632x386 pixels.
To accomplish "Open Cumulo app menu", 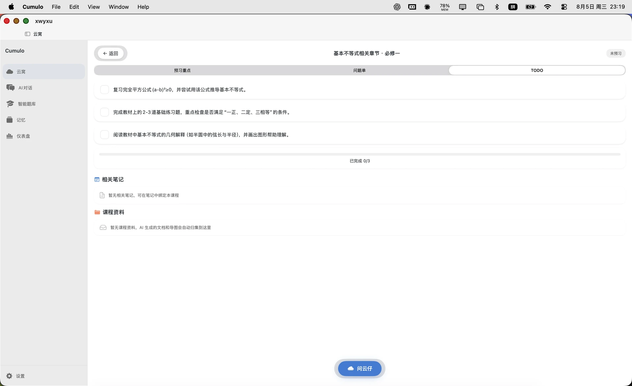I will (33, 7).
